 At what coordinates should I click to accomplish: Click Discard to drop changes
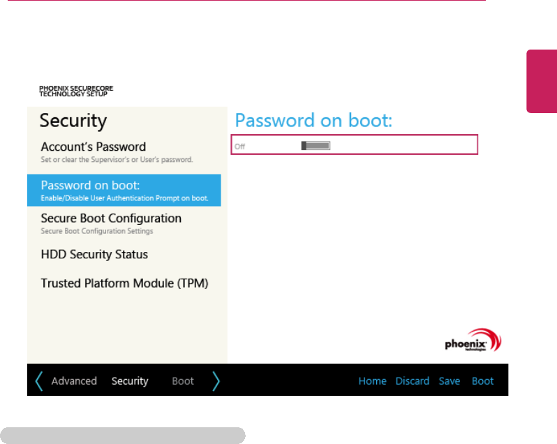point(412,381)
